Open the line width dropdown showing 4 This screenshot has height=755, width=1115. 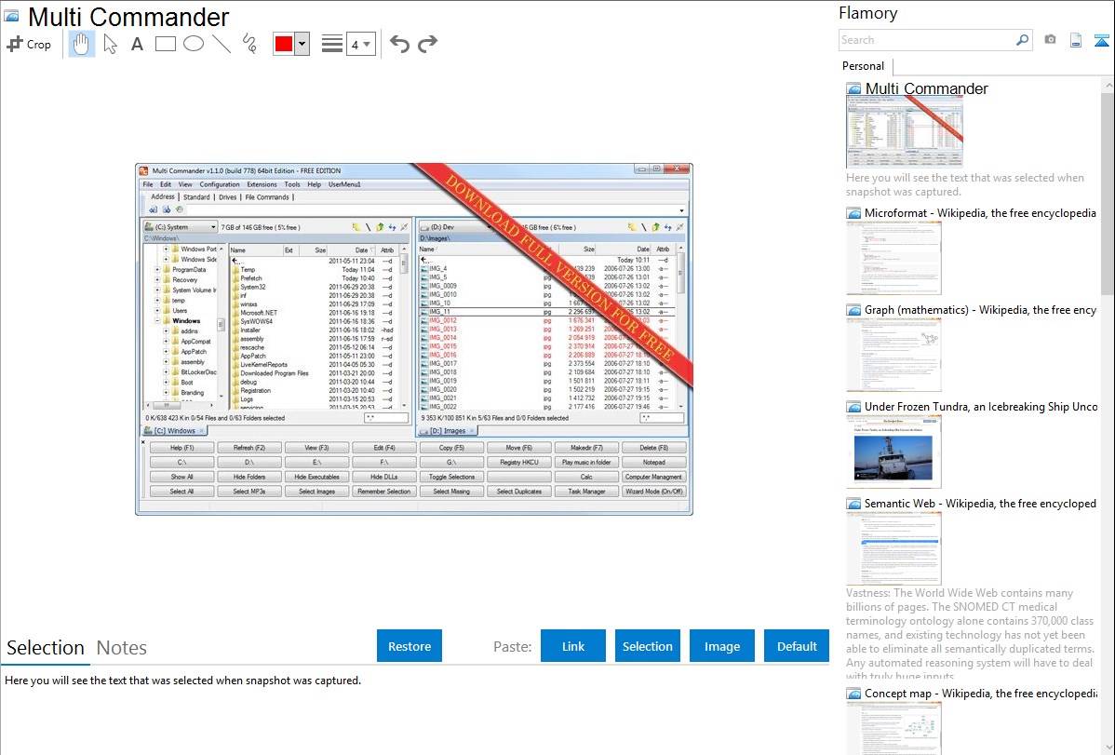361,44
